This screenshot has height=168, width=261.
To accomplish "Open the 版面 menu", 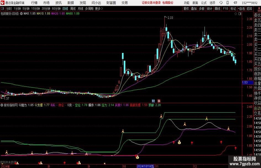I will [x=195, y=3].
